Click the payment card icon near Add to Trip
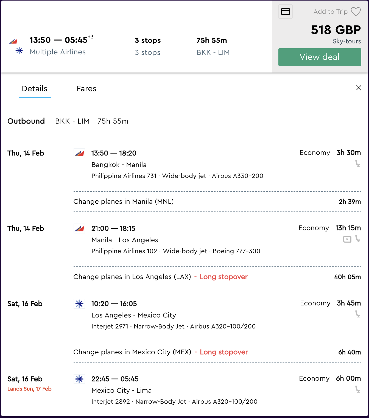Screen dimensions: 369x418 (x=286, y=12)
